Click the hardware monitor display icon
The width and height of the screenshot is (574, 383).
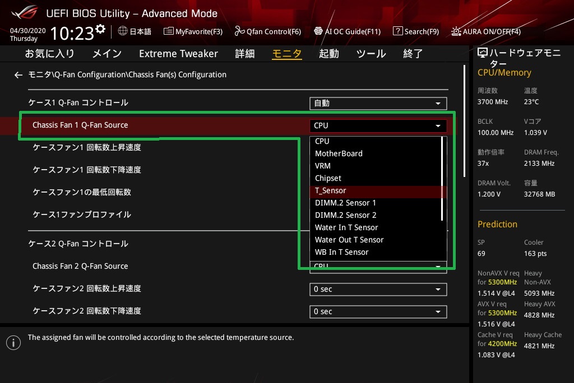tap(483, 53)
